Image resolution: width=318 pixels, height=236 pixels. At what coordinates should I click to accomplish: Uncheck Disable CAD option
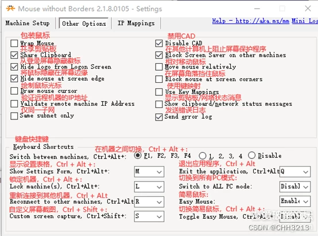(159, 43)
